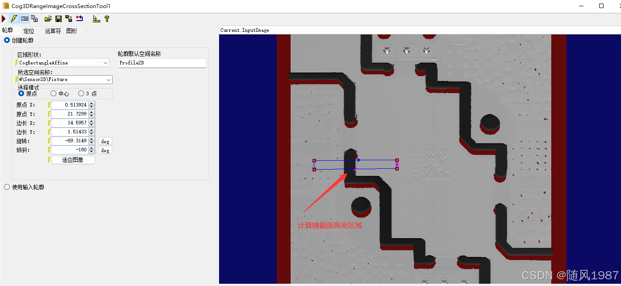Toggle electric mode lightning bolt in toolbar
This screenshot has width=621, height=286.
(14, 19)
